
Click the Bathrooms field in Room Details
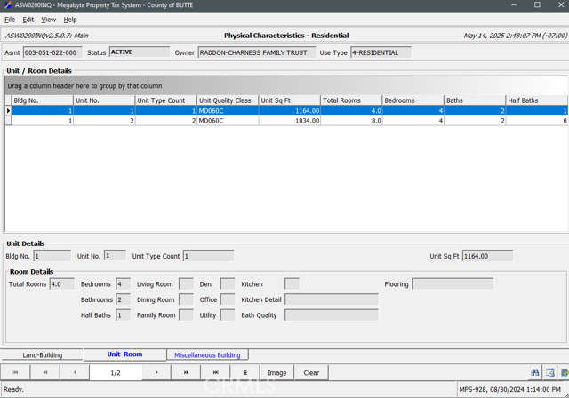[123, 299]
